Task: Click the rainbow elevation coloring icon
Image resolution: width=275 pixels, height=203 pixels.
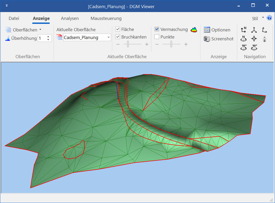Action: coord(194,30)
